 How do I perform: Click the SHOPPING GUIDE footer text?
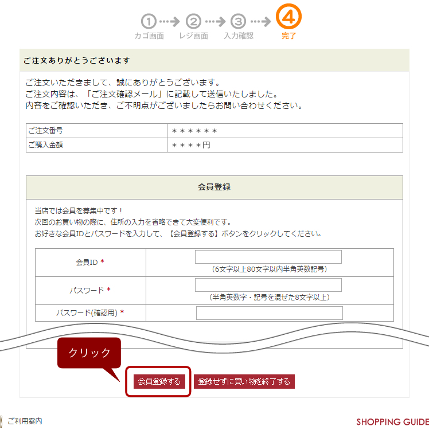pos(392,422)
